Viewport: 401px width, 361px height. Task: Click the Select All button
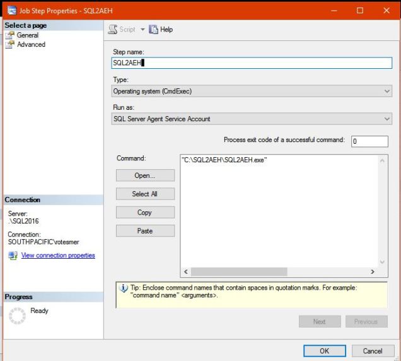(x=145, y=194)
